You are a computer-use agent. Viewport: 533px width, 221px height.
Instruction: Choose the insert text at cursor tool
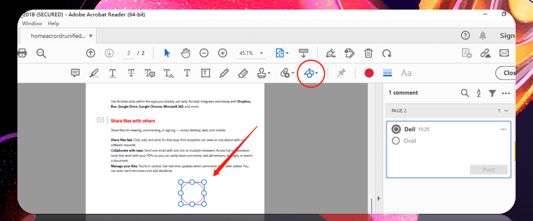click(x=168, y=73)
